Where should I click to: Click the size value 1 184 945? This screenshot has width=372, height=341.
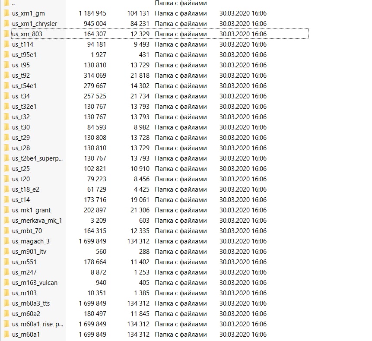tap(92, 13)
